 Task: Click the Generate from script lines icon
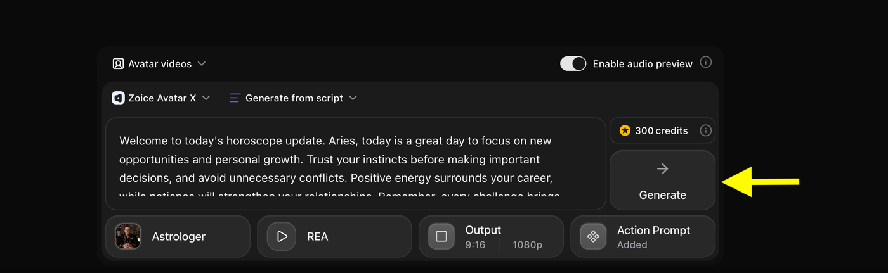tap(235, 98)
